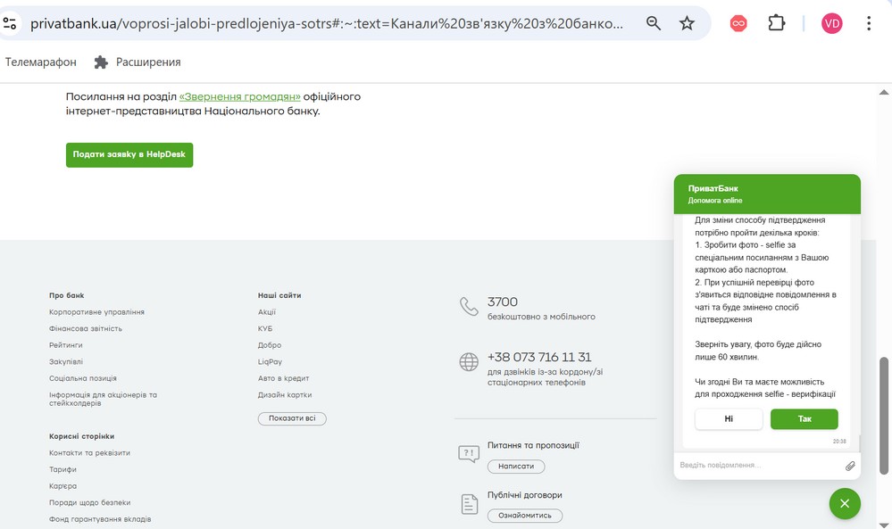This screenshot has height=529, width=892.
Task: Open the Extensions puzzle icon in toolbar
Action: point(777,23)
